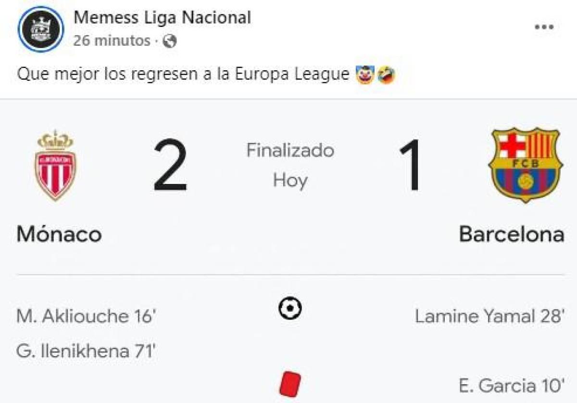Switch to Mónaco by clicking its name
This screenshot has height=403, width=577.
coord(59,235)
